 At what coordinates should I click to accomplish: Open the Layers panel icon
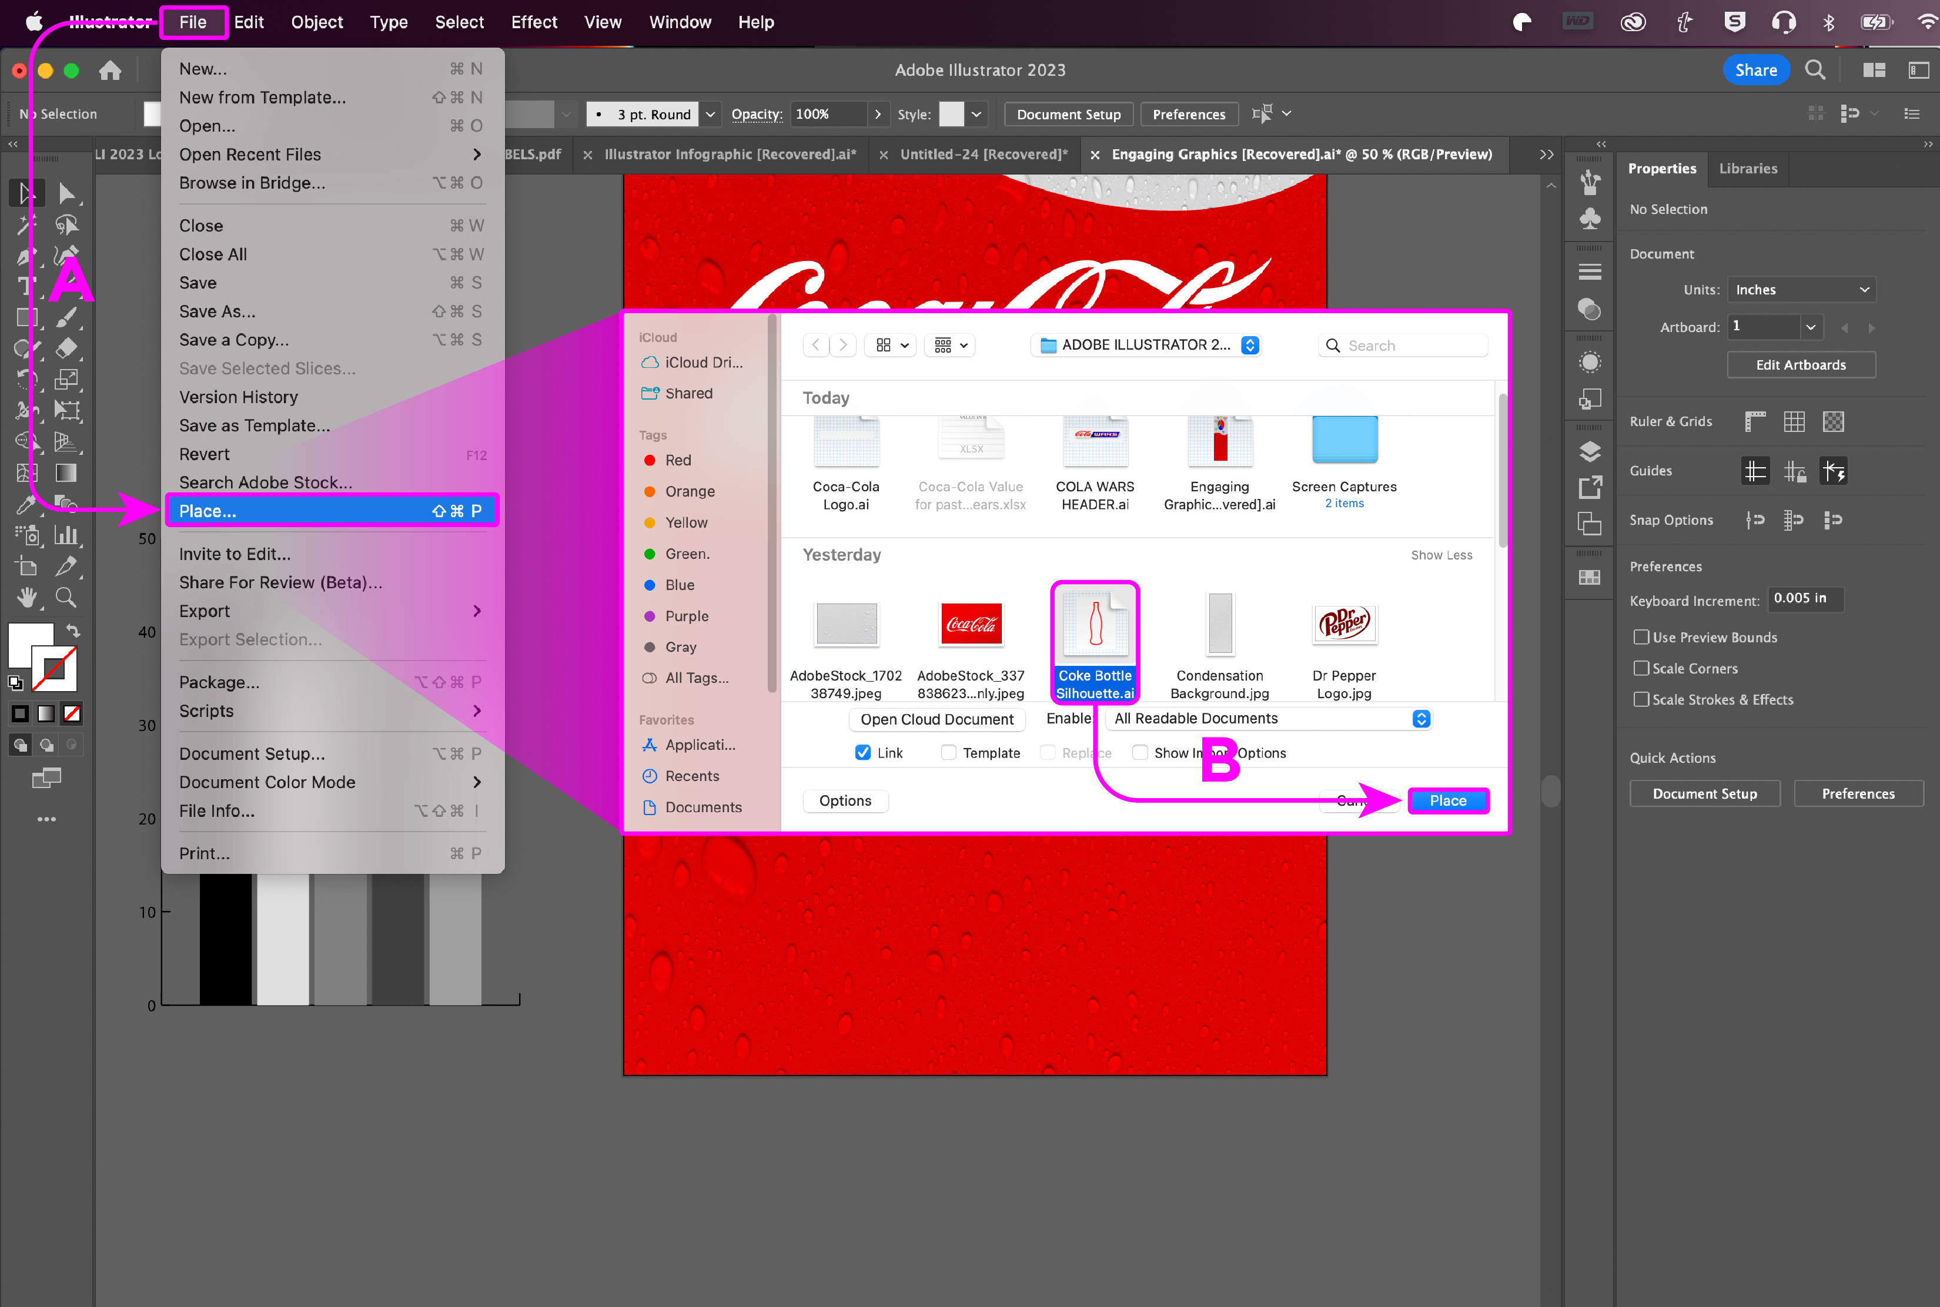coord(1590,451)
